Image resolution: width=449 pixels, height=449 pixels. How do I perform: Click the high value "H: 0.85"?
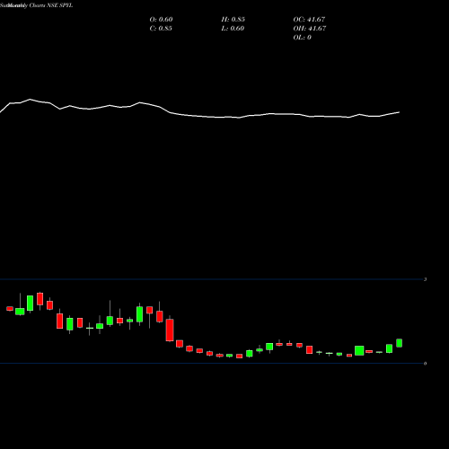click(233, 20)
